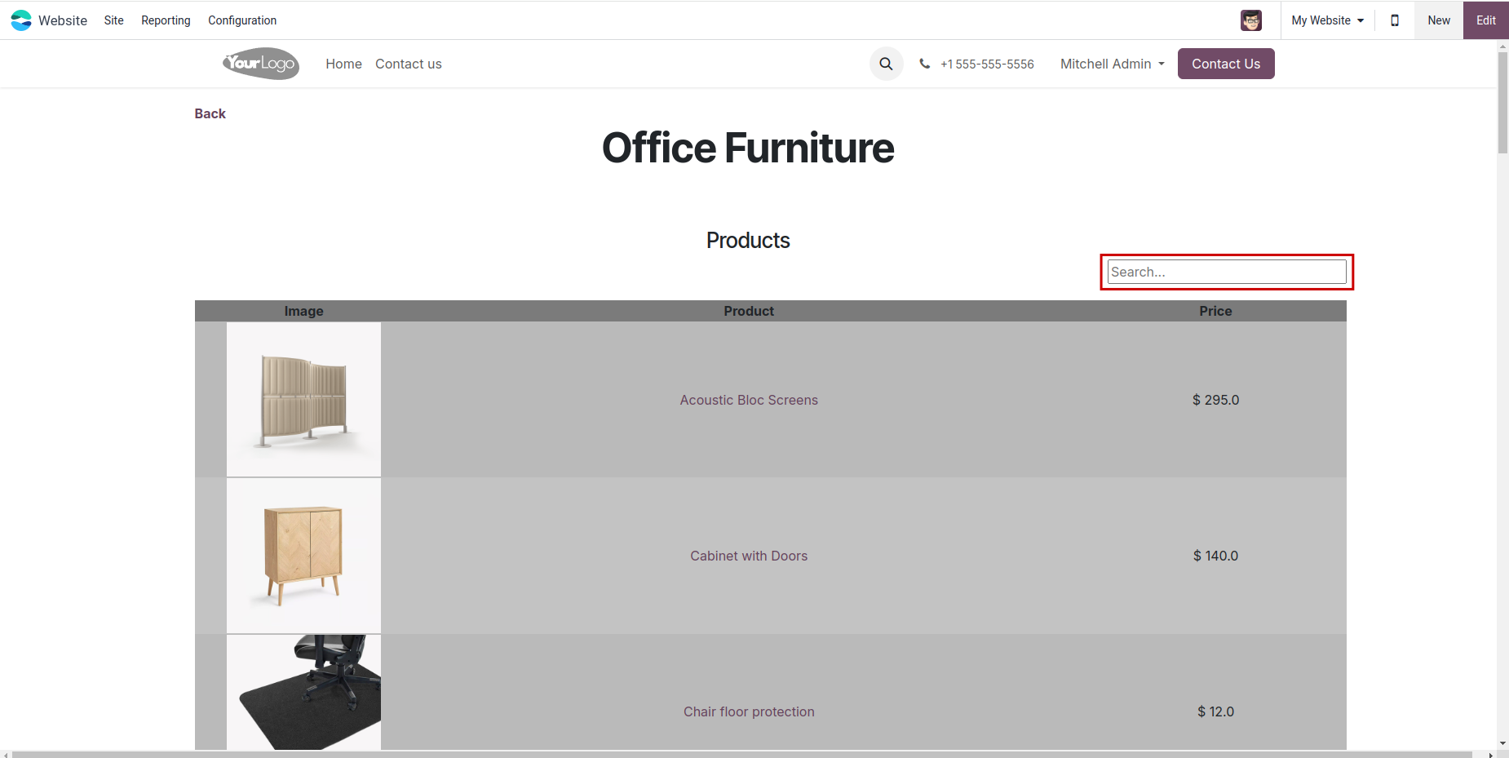Click the Odoo Website app logo icon
1509x758 pixels.
tap(21, 20)
